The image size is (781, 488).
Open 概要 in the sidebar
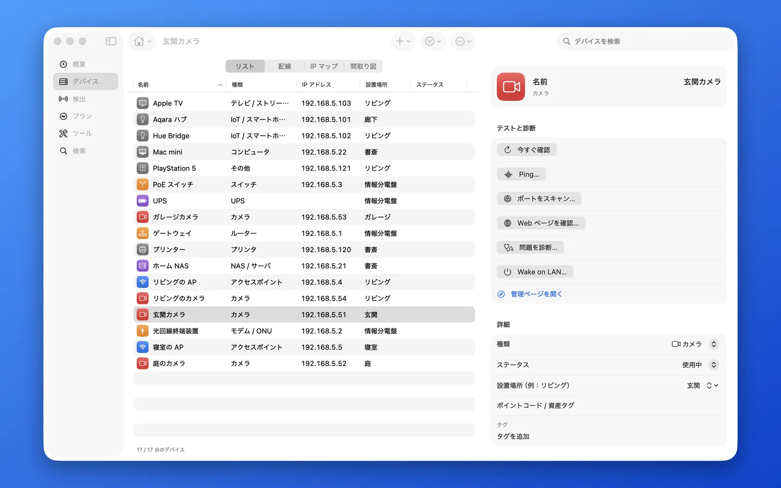point(85,64)
